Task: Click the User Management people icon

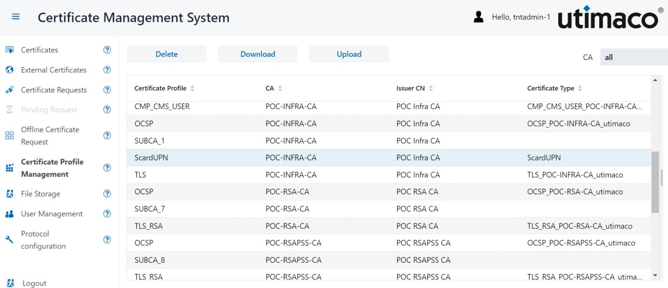Action: pos(9,214)
